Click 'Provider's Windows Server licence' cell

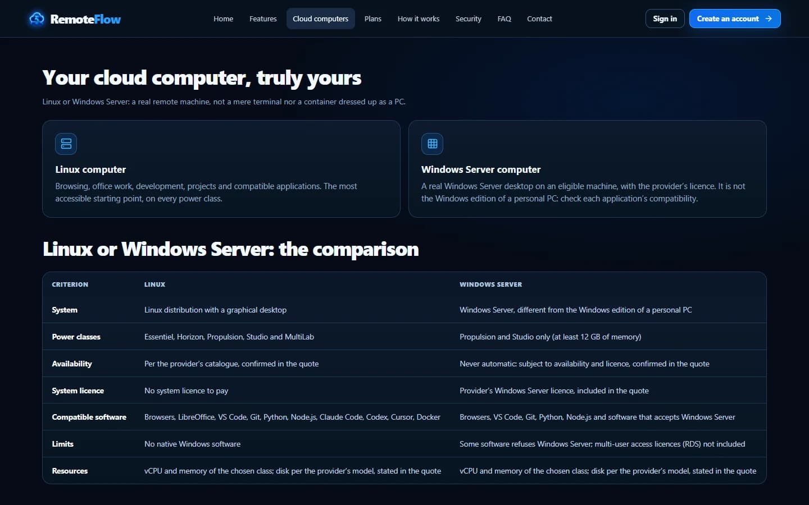[554, 391]
